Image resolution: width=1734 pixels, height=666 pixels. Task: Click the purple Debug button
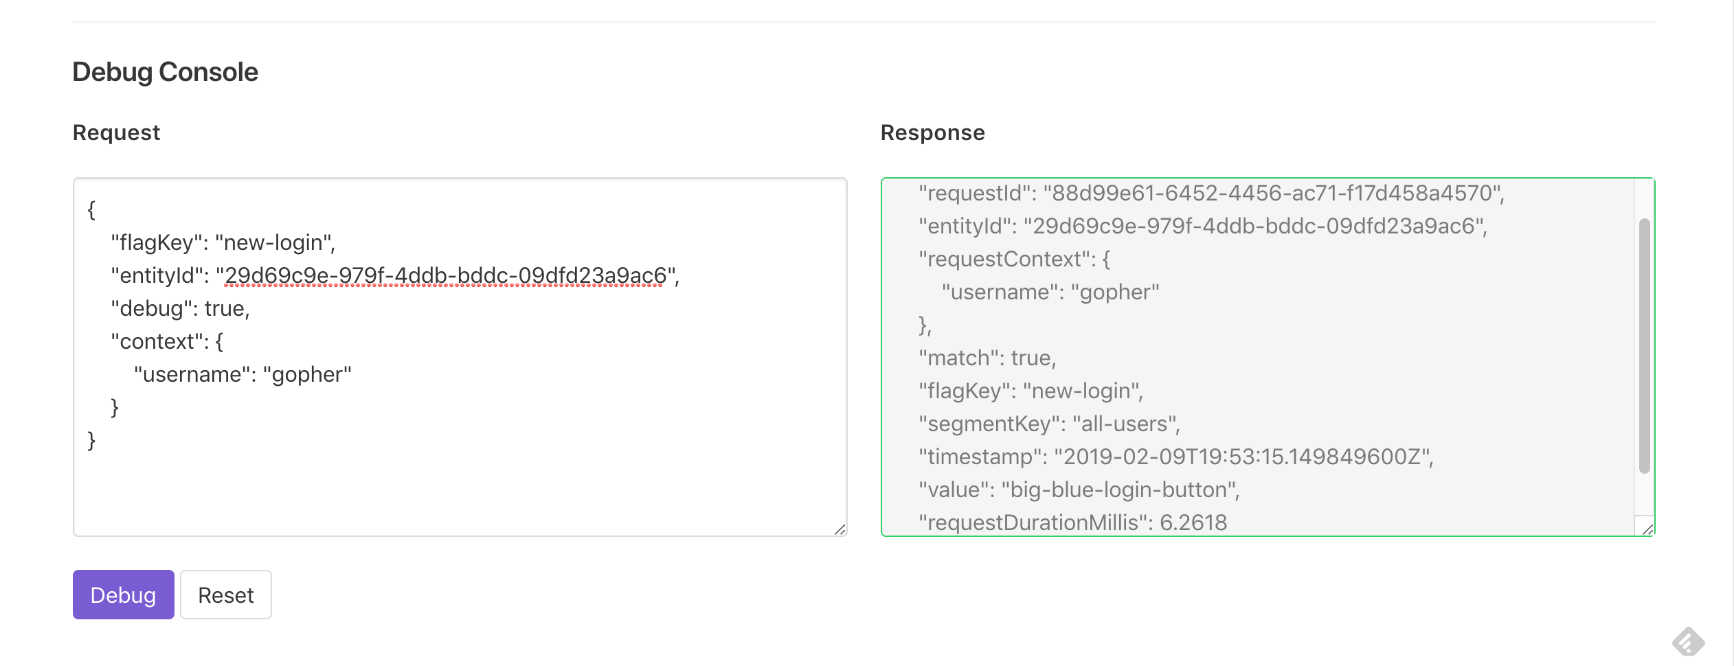click(x=124, y=595)
